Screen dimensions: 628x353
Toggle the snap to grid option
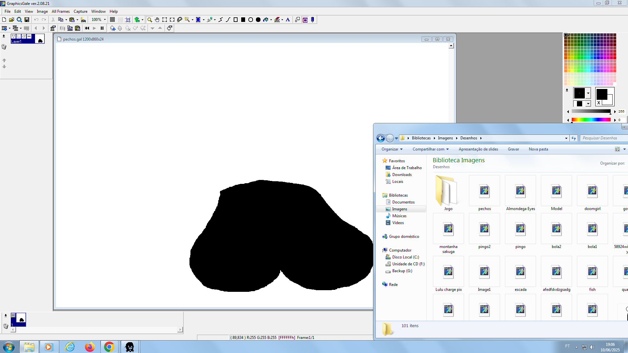(128, 20)
